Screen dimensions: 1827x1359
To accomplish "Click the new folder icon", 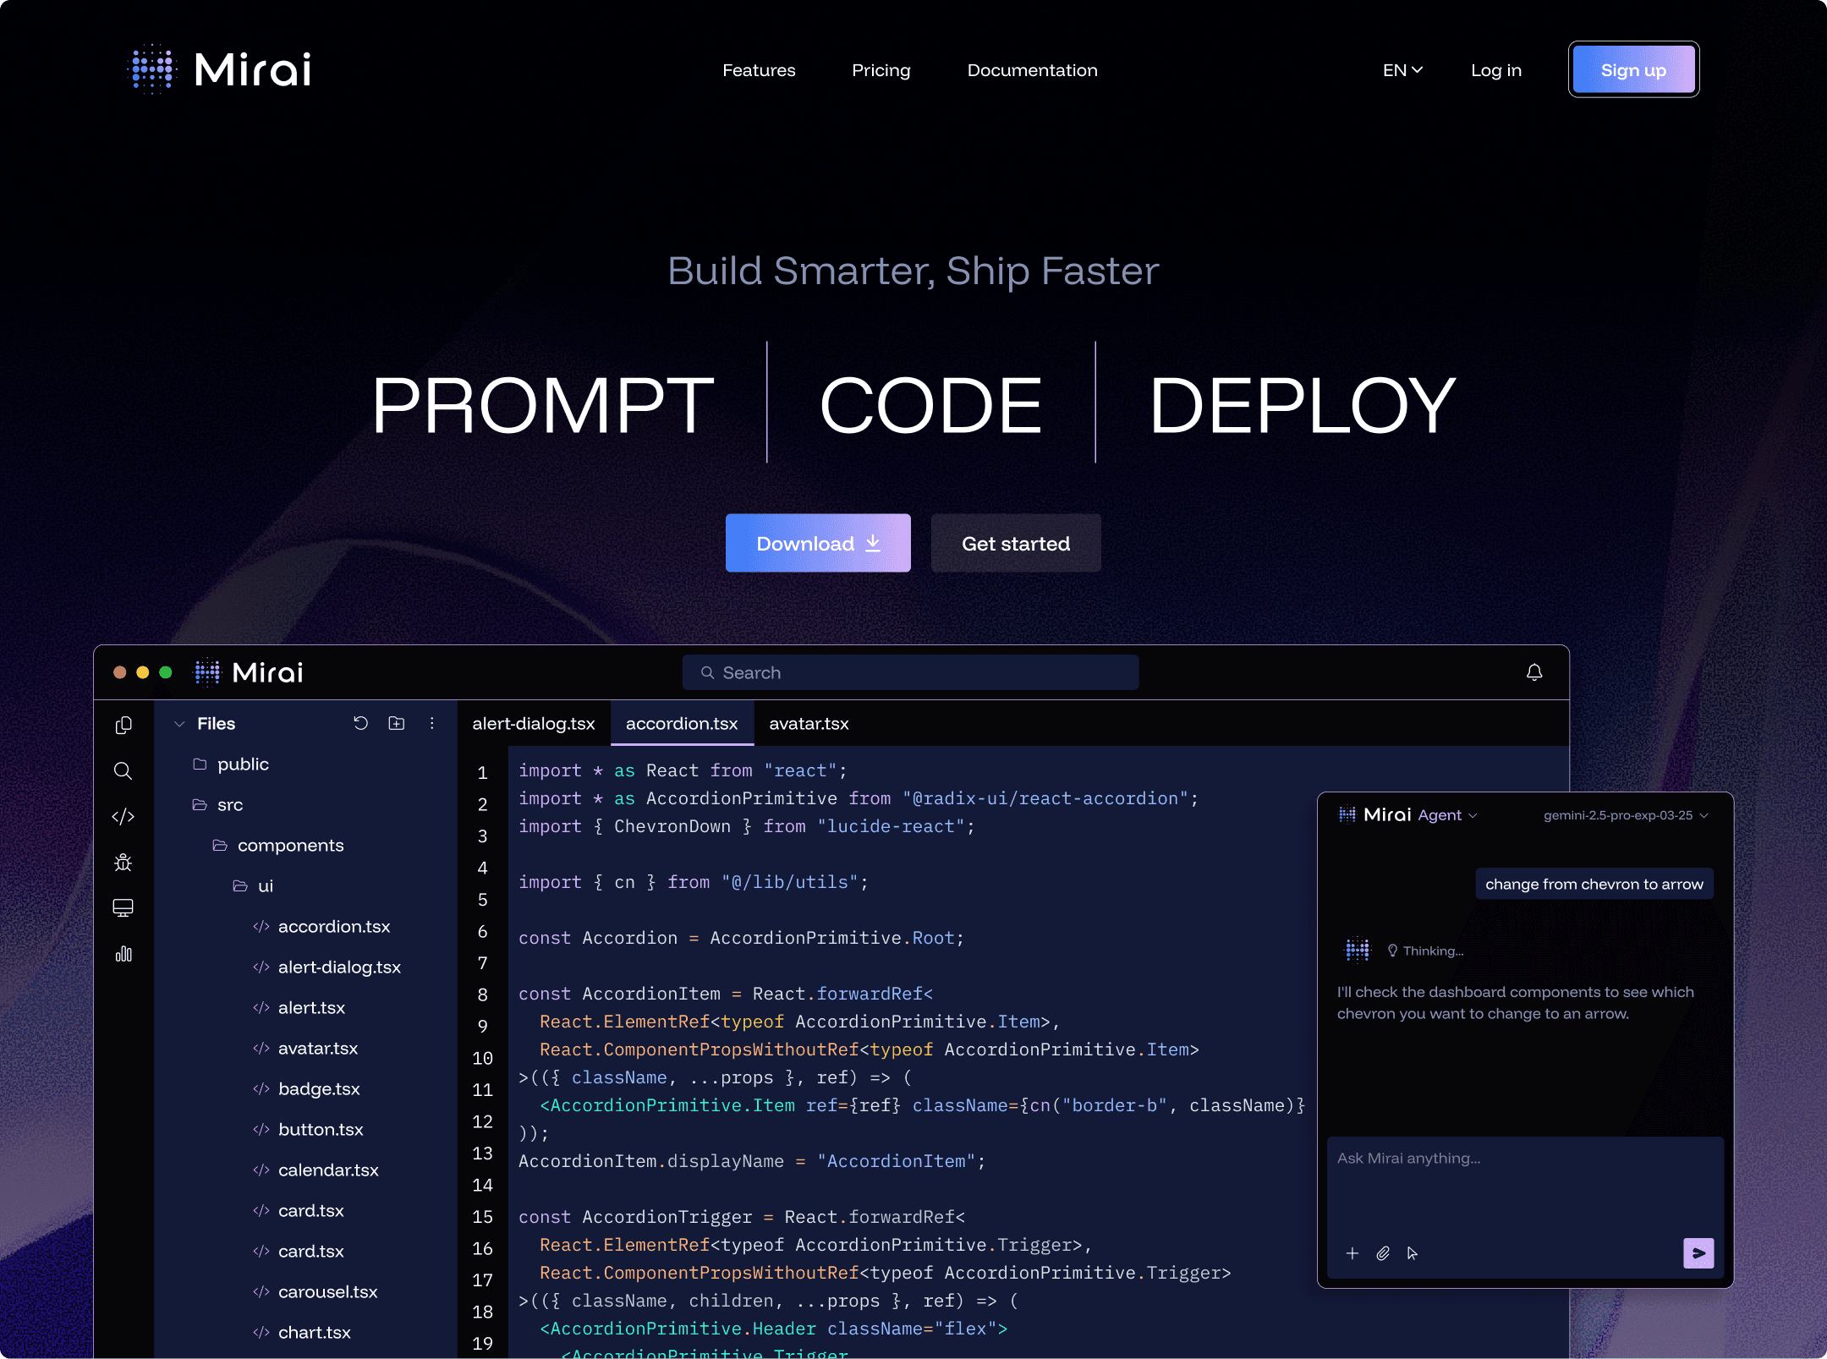I will [396, 723].
